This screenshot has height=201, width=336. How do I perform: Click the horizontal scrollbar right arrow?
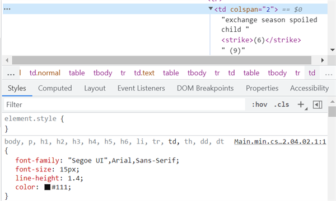pyautogui.click(x=323, y=60)
